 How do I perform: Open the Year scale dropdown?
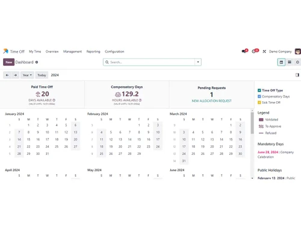coord(27,75)
